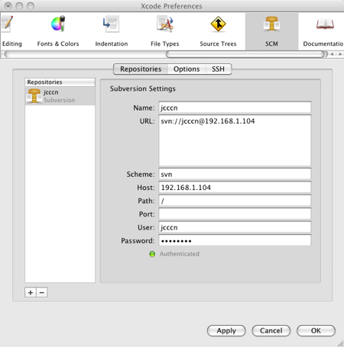344x347 pixels.
Task: Switch to the Repositories tab
Action: [141, 69]
